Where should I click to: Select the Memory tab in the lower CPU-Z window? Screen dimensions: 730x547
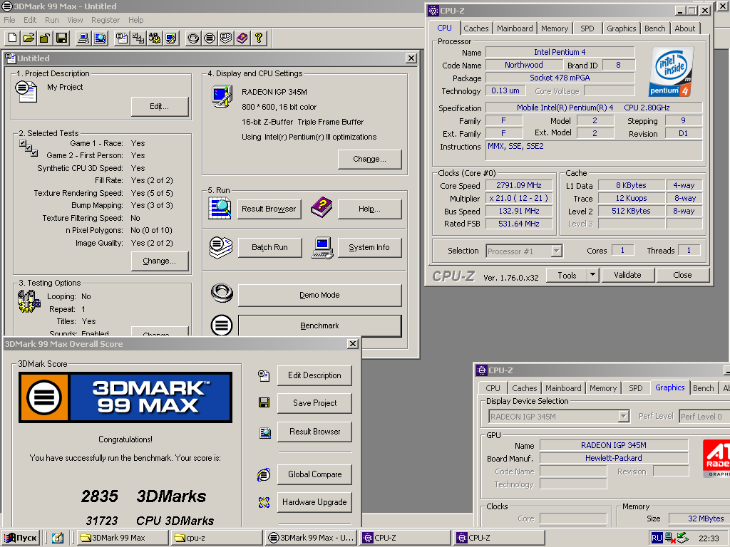click(x=603, y=388)
